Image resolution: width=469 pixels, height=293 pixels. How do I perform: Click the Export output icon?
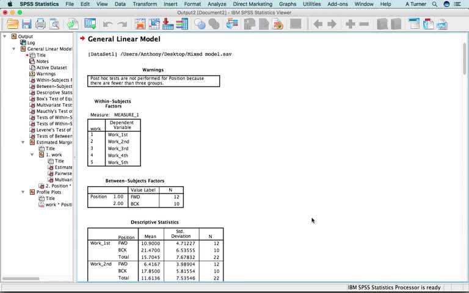[73, 24]
